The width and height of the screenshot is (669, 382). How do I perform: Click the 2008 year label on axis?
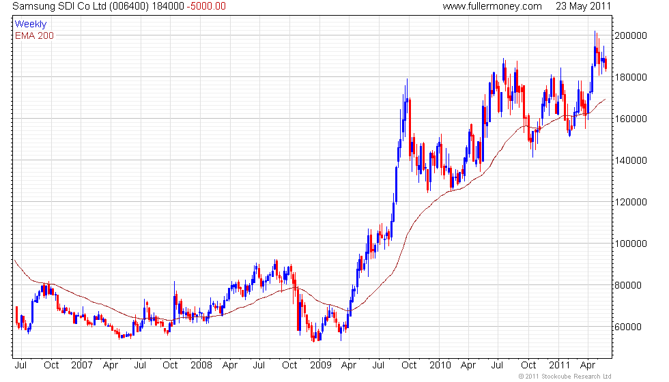[201, 366]
